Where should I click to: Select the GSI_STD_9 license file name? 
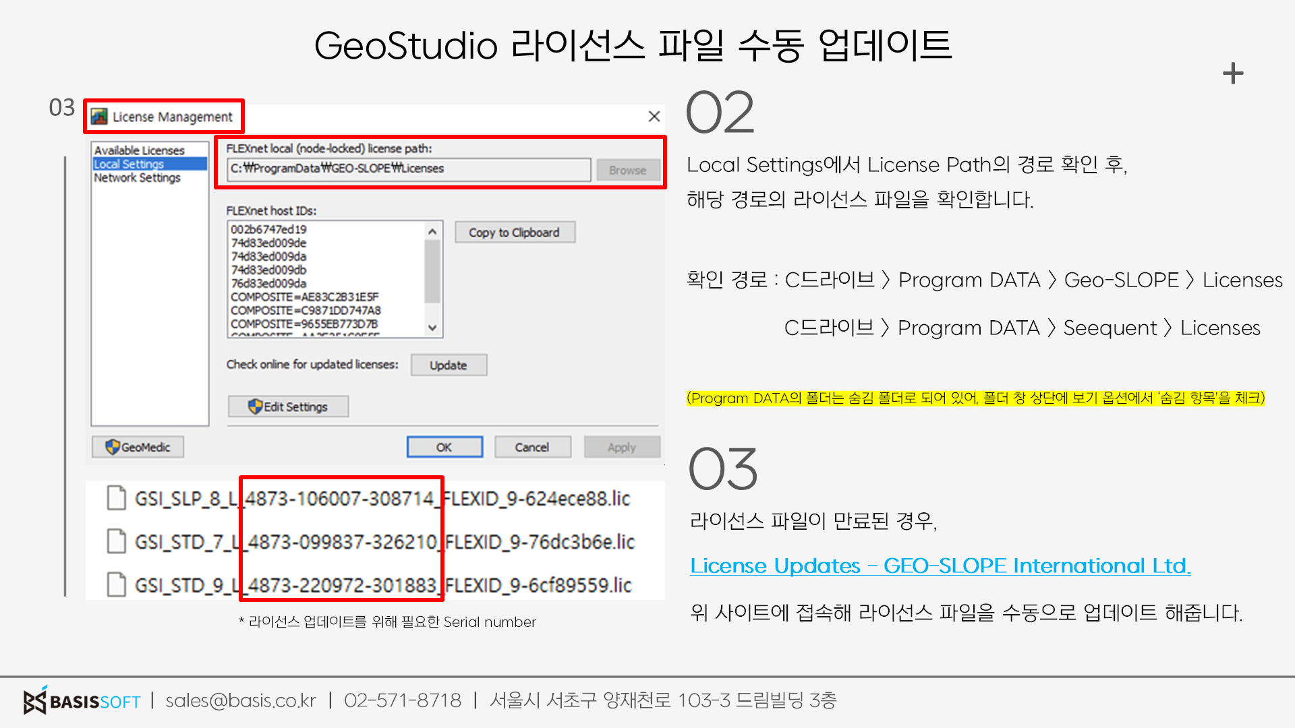pyautogui.click(x=383, y=585)
